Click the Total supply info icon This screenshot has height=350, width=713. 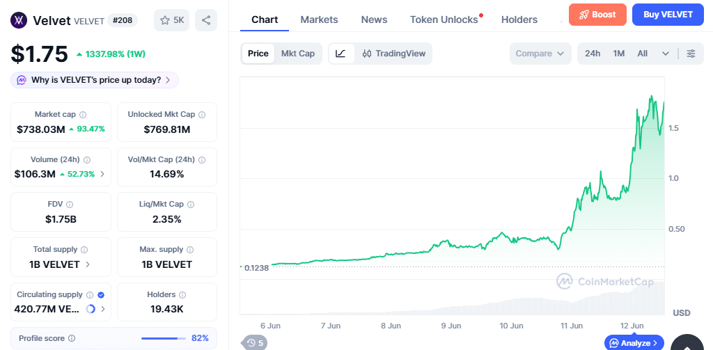[x=84, y=250]
